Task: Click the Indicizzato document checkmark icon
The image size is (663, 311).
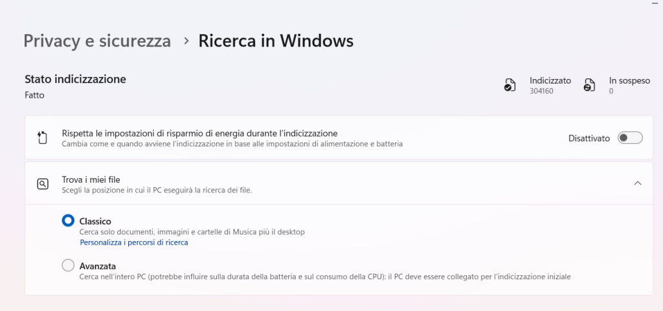Action: coord(510,85)
